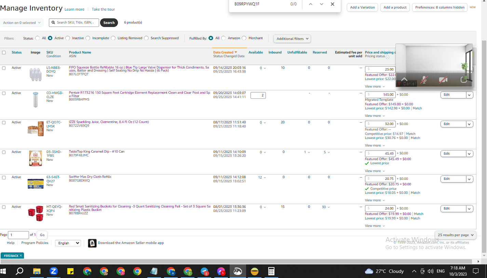
Task: Open Messenger from the taskbar
Action: coord(221,271)
